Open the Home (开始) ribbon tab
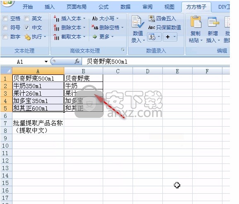This screenshot has width=239, height=204. [x=28, y=7]
